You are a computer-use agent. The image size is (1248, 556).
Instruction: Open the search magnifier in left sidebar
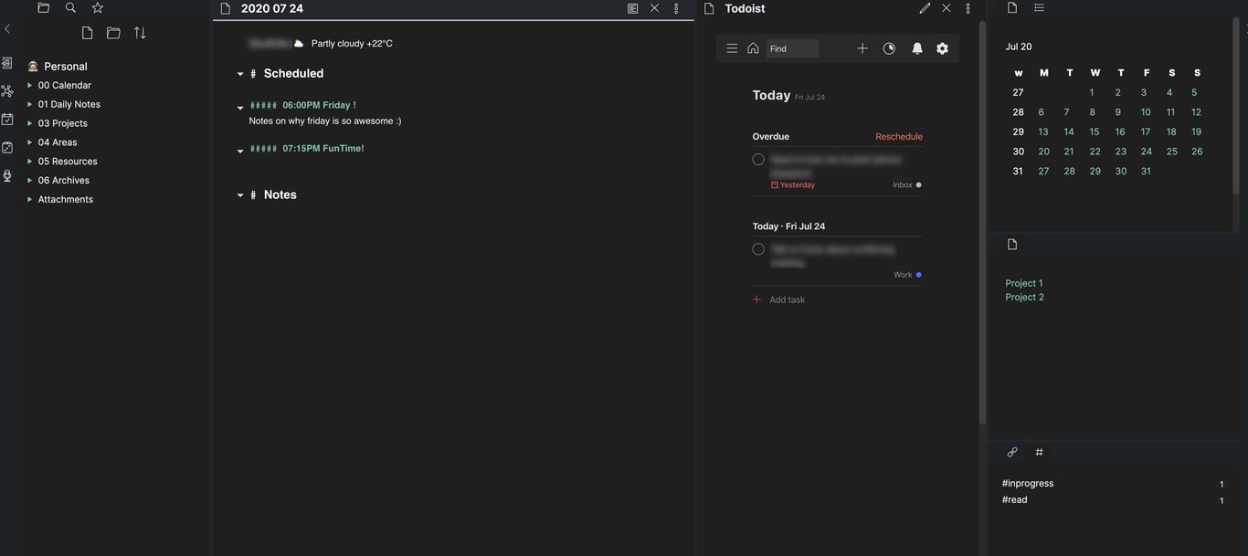(70, 7)
